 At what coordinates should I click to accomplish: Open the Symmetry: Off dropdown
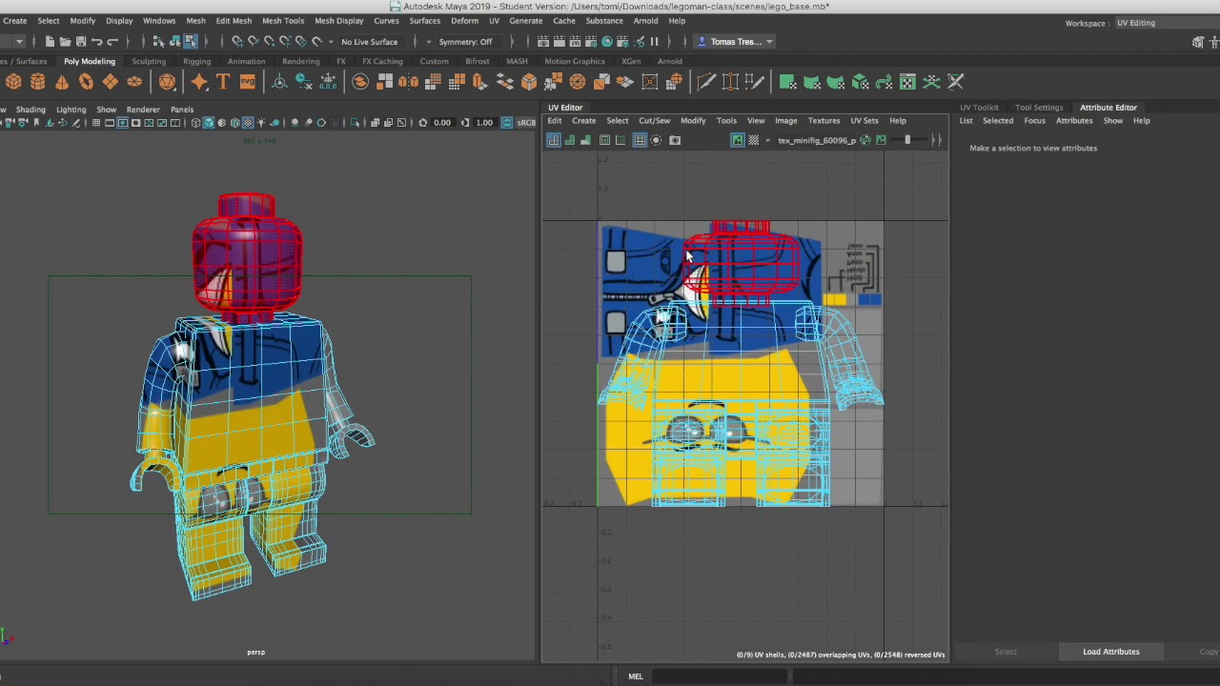465,42
